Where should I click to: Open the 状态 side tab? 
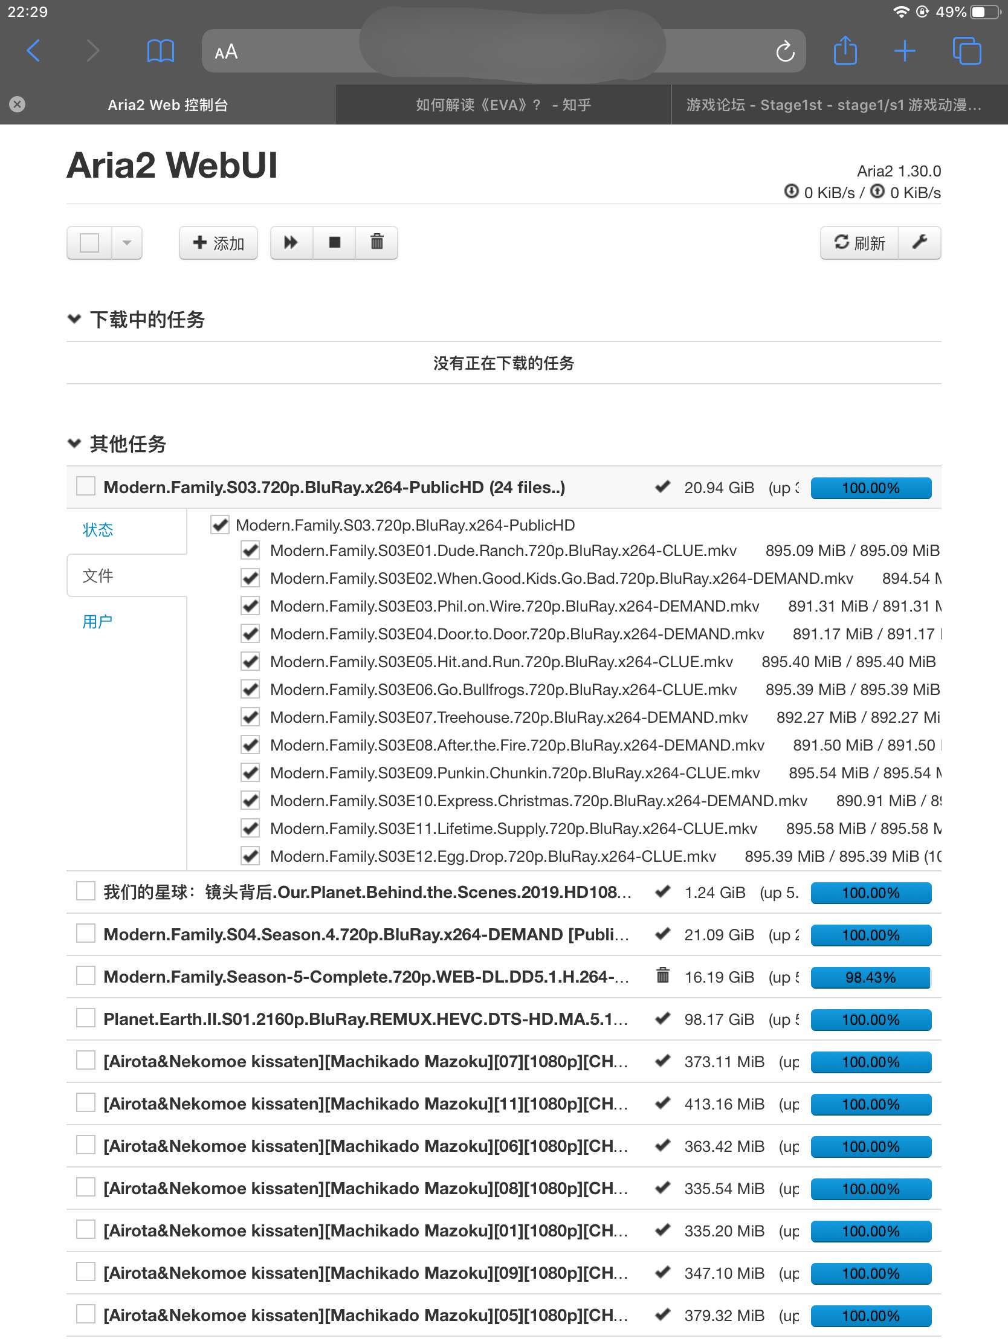click(x=98, y=530)
